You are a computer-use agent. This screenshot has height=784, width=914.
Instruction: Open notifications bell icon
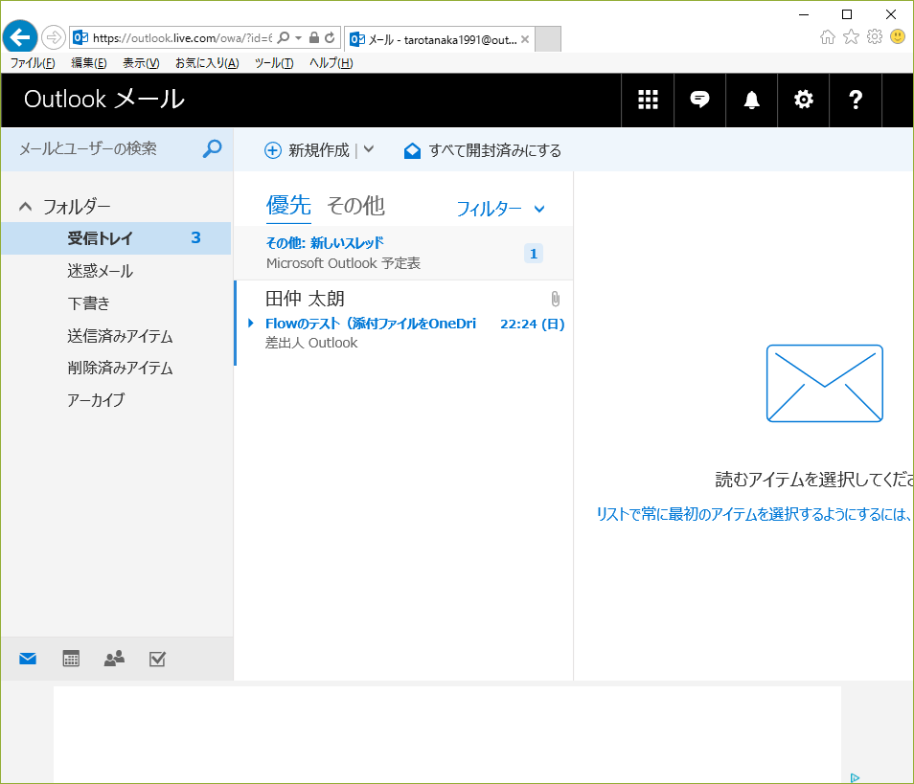click(752, 100)
